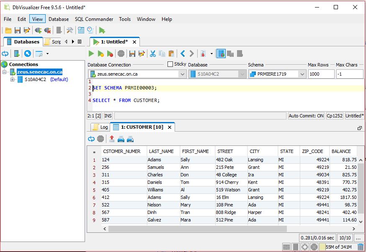Sort by LAST_NAME column header
Viewport: 366px width, 252px height.
click(x=163, y=151)
